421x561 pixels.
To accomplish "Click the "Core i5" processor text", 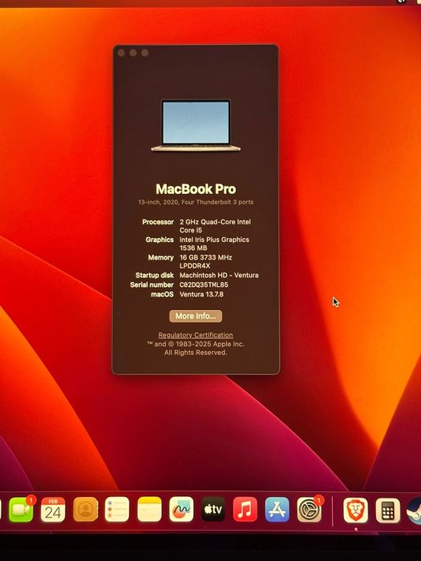I will pyautogui.click(x=191, y=230).
